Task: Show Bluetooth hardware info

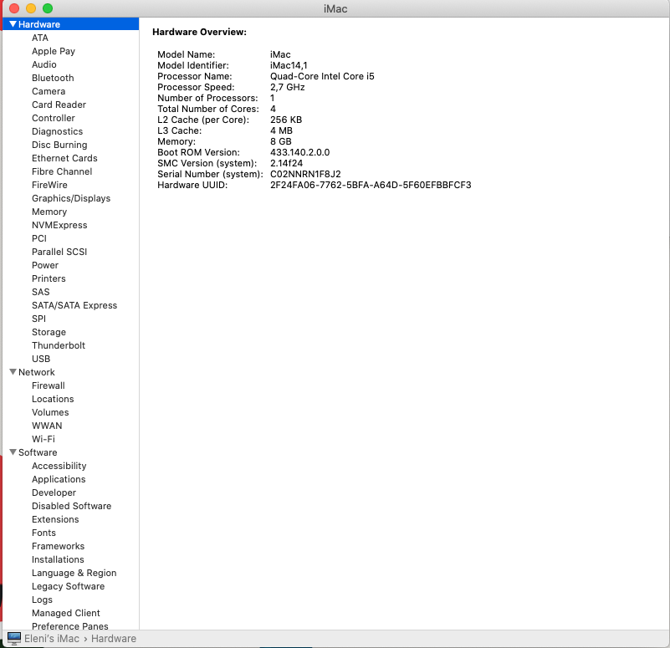Action: 53,78
